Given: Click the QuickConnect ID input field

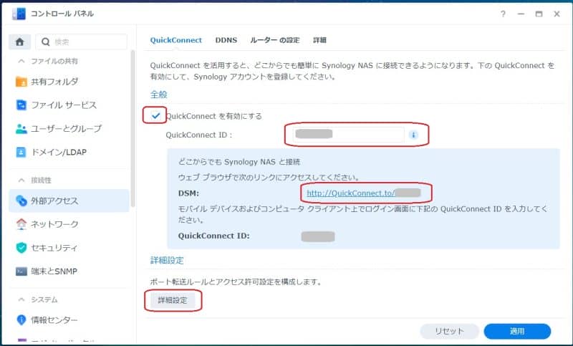Looking at the screenshot, I should click(x=348, y=135).
